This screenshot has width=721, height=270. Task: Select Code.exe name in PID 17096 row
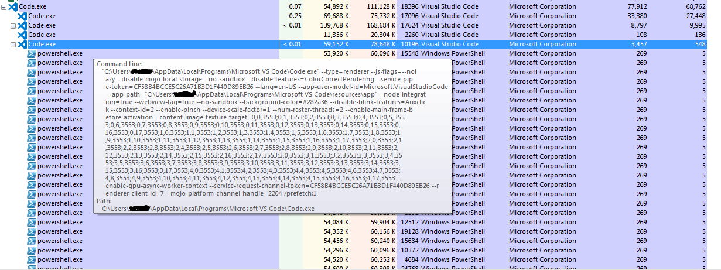(42, 16)
